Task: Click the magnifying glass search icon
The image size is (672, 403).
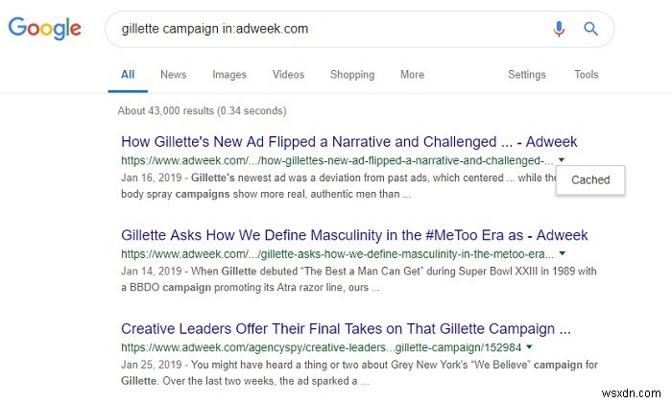Action: pyautogui.click(x=591, y=29)
